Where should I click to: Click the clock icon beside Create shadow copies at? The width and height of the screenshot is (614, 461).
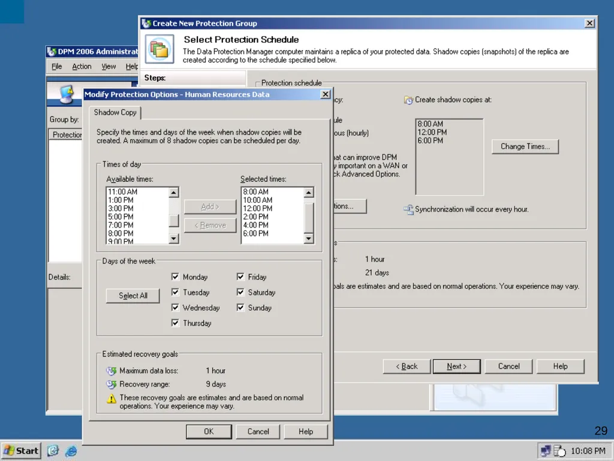(x=408, y=100)
